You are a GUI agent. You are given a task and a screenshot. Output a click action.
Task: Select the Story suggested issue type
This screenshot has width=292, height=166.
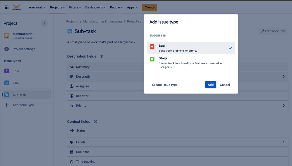tap(191, 62)
